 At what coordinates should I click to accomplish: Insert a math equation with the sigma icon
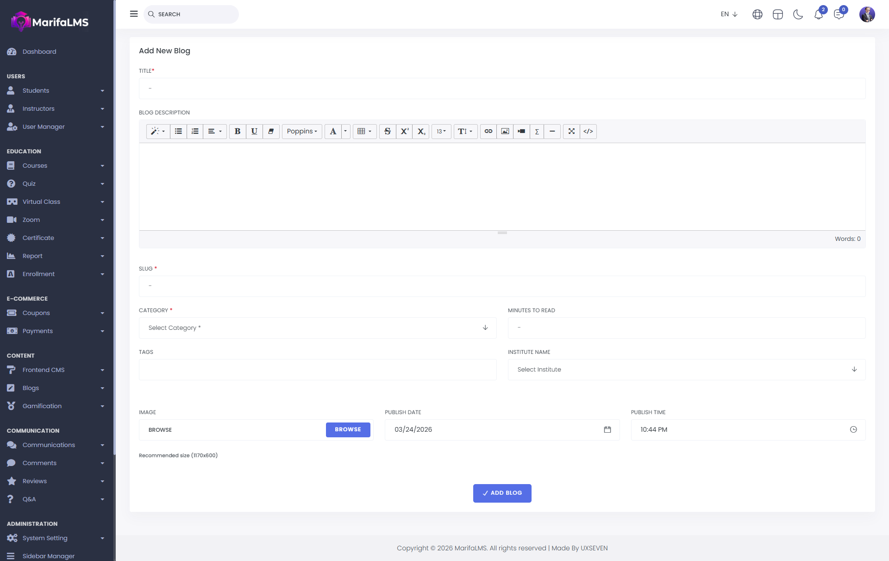click(x=537, y=132)
